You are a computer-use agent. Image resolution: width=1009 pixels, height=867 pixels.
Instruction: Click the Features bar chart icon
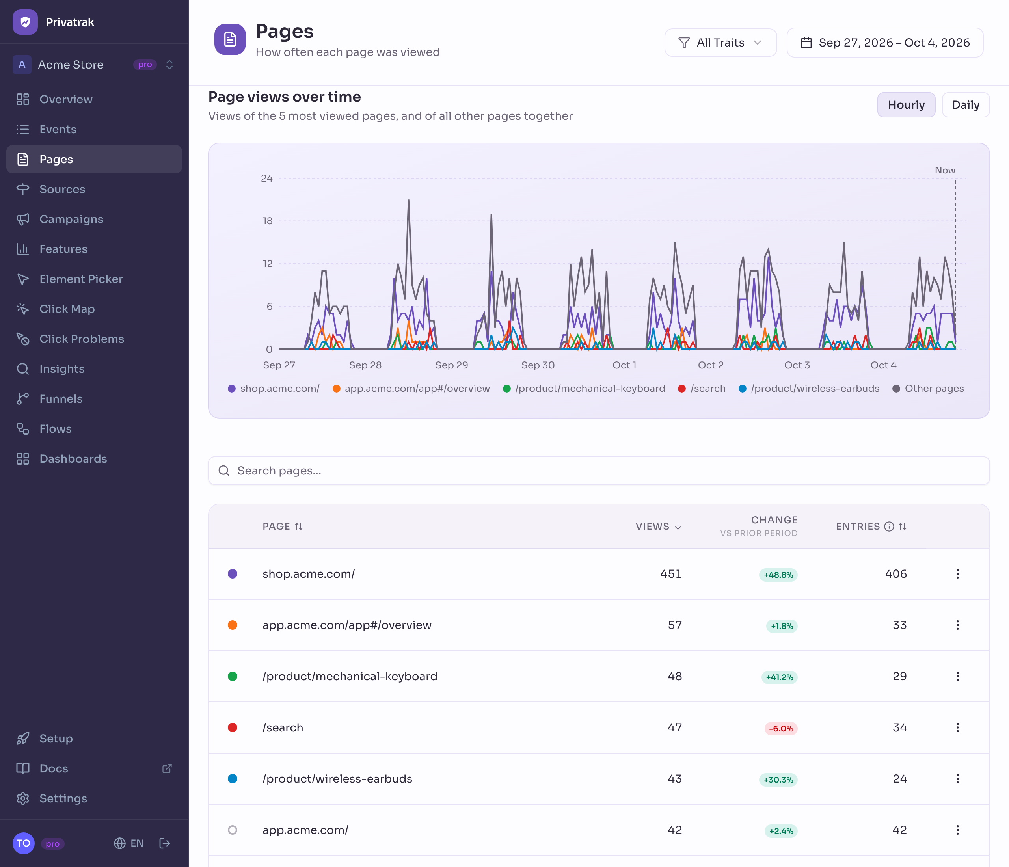pos(23,249)
